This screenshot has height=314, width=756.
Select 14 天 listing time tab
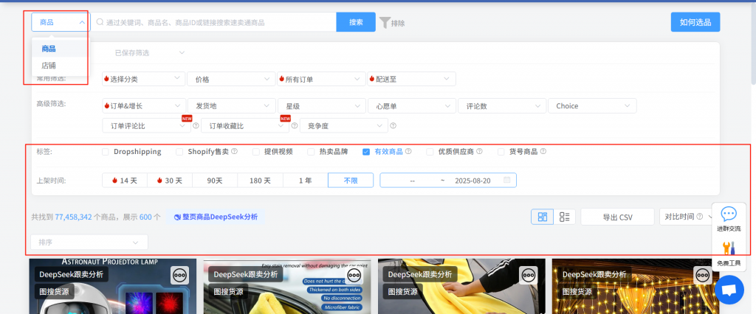[x=124, y=181]
